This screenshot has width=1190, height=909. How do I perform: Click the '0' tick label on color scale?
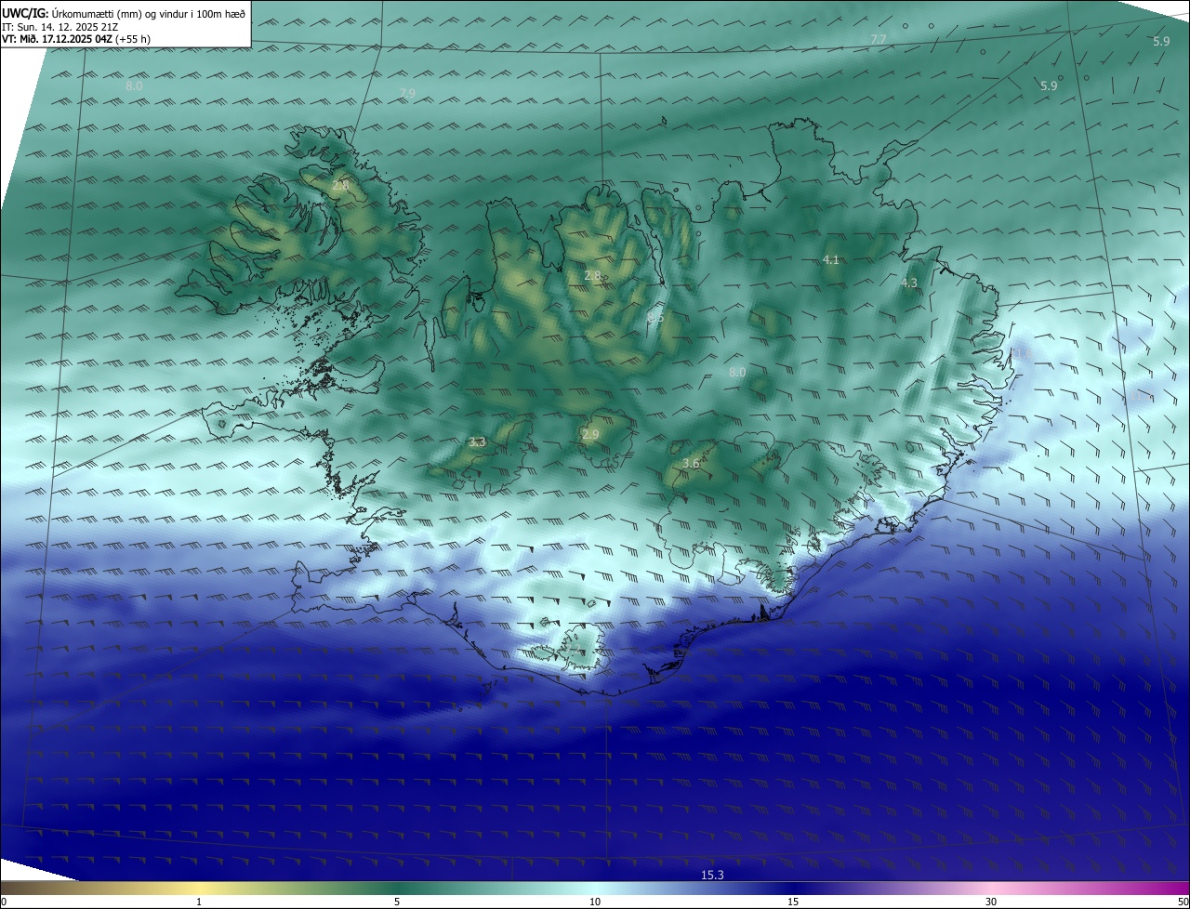coord(4,902)
